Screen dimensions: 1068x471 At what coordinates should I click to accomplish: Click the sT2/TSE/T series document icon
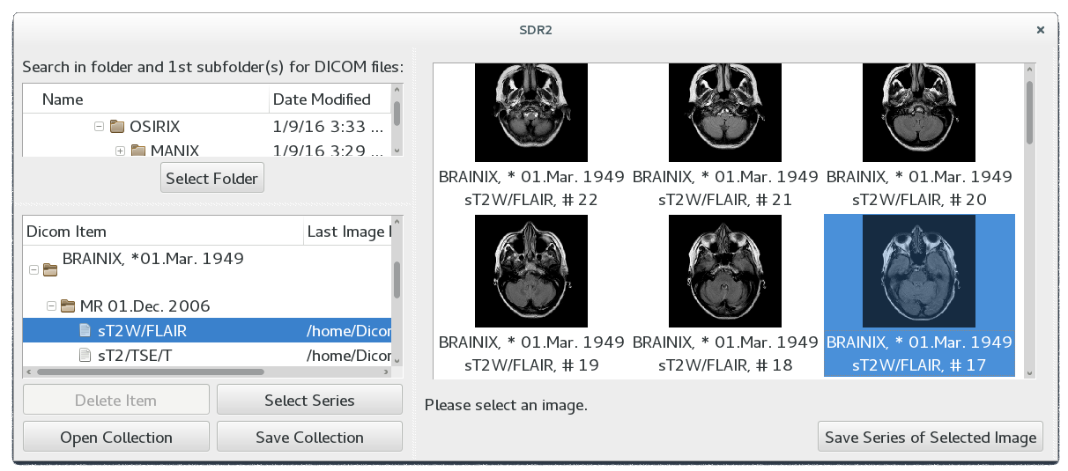tap(85, 356)
